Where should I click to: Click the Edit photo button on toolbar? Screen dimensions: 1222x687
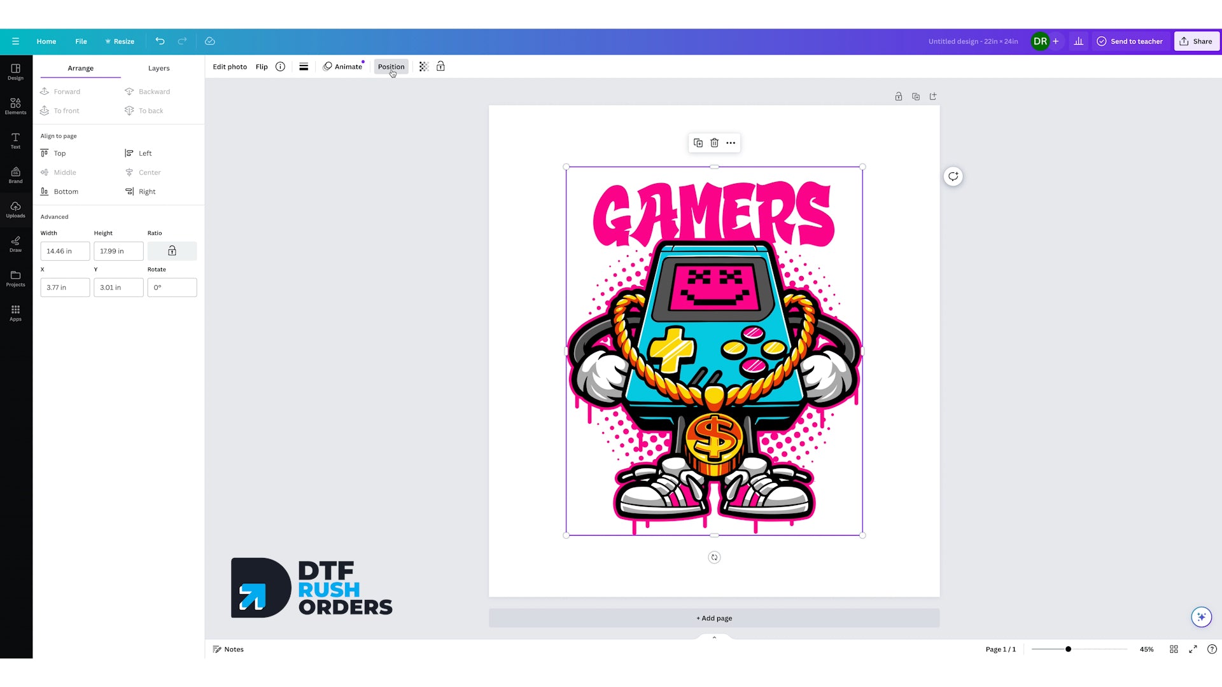coord(229,66)
